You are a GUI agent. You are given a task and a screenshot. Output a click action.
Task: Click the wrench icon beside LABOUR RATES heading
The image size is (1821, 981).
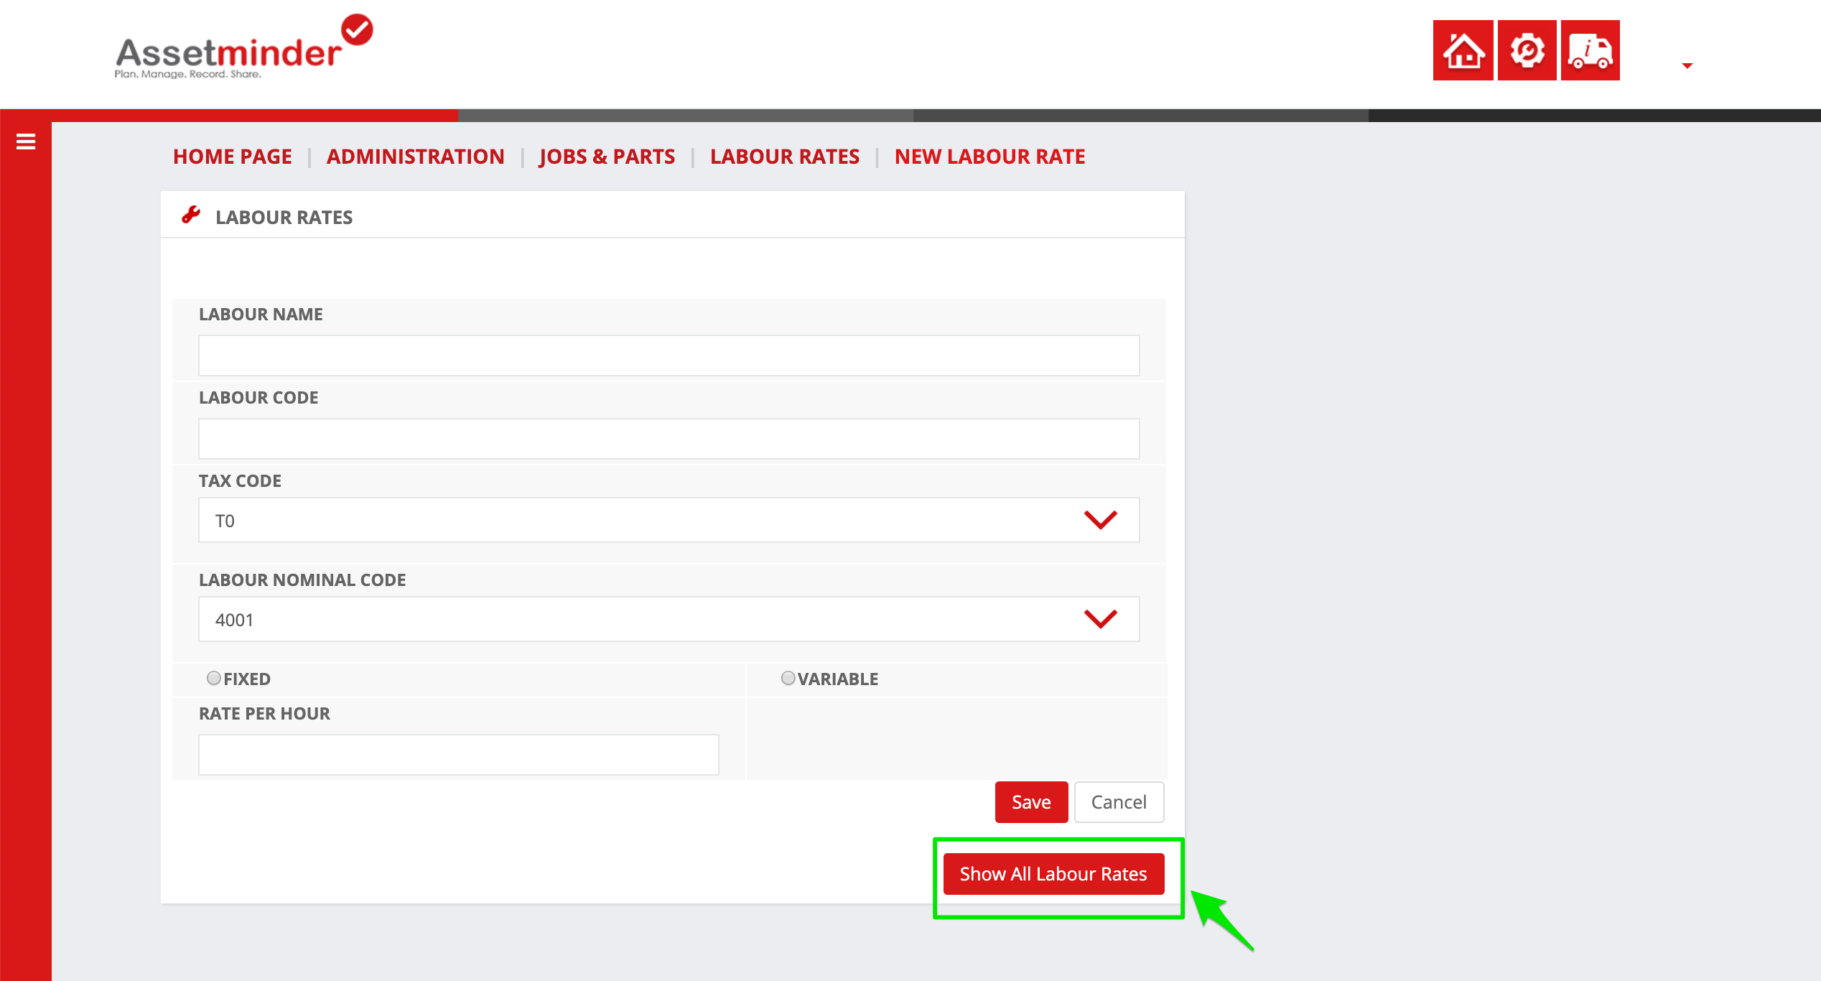point(190,215)
